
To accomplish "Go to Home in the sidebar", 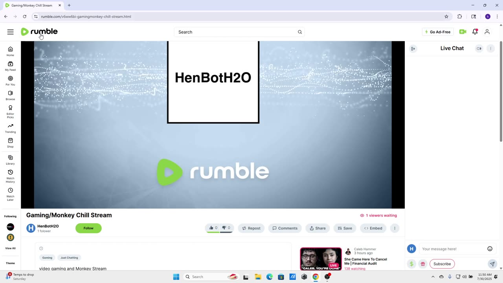I will (x=10, y=51).
